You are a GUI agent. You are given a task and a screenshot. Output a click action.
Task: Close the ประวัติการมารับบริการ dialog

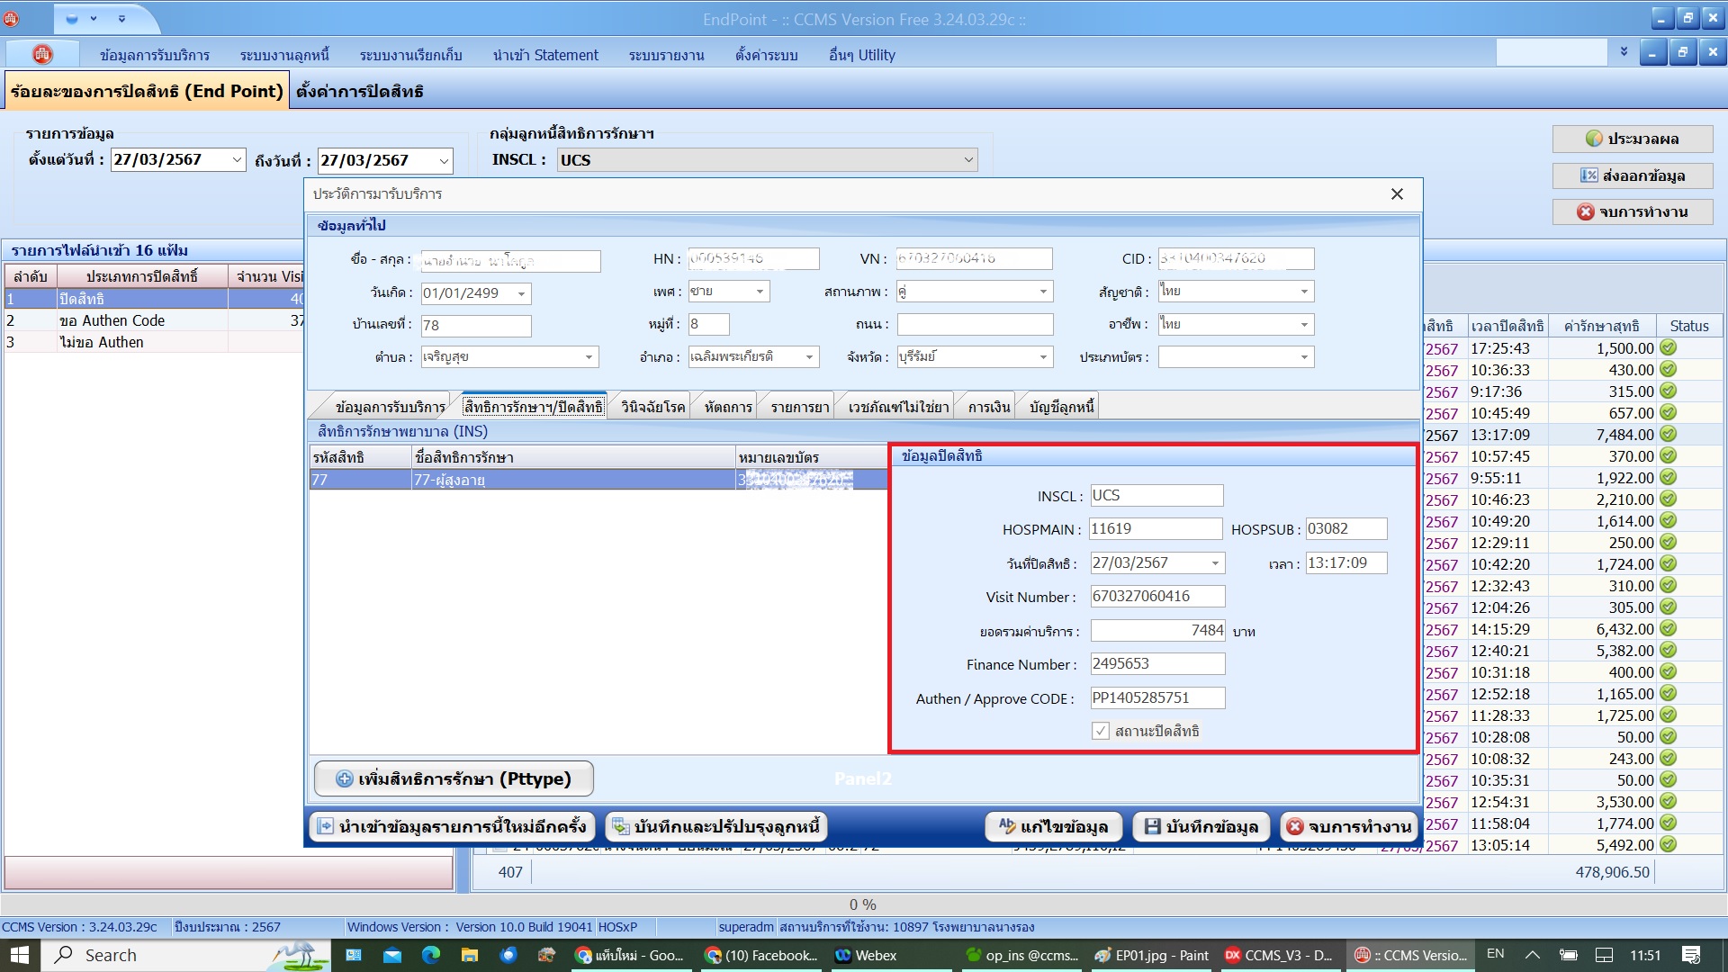tap(1397, 194)
